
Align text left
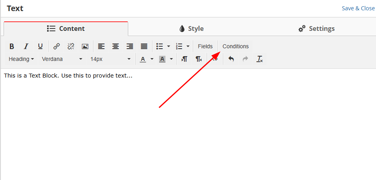(x=101, y=46)
